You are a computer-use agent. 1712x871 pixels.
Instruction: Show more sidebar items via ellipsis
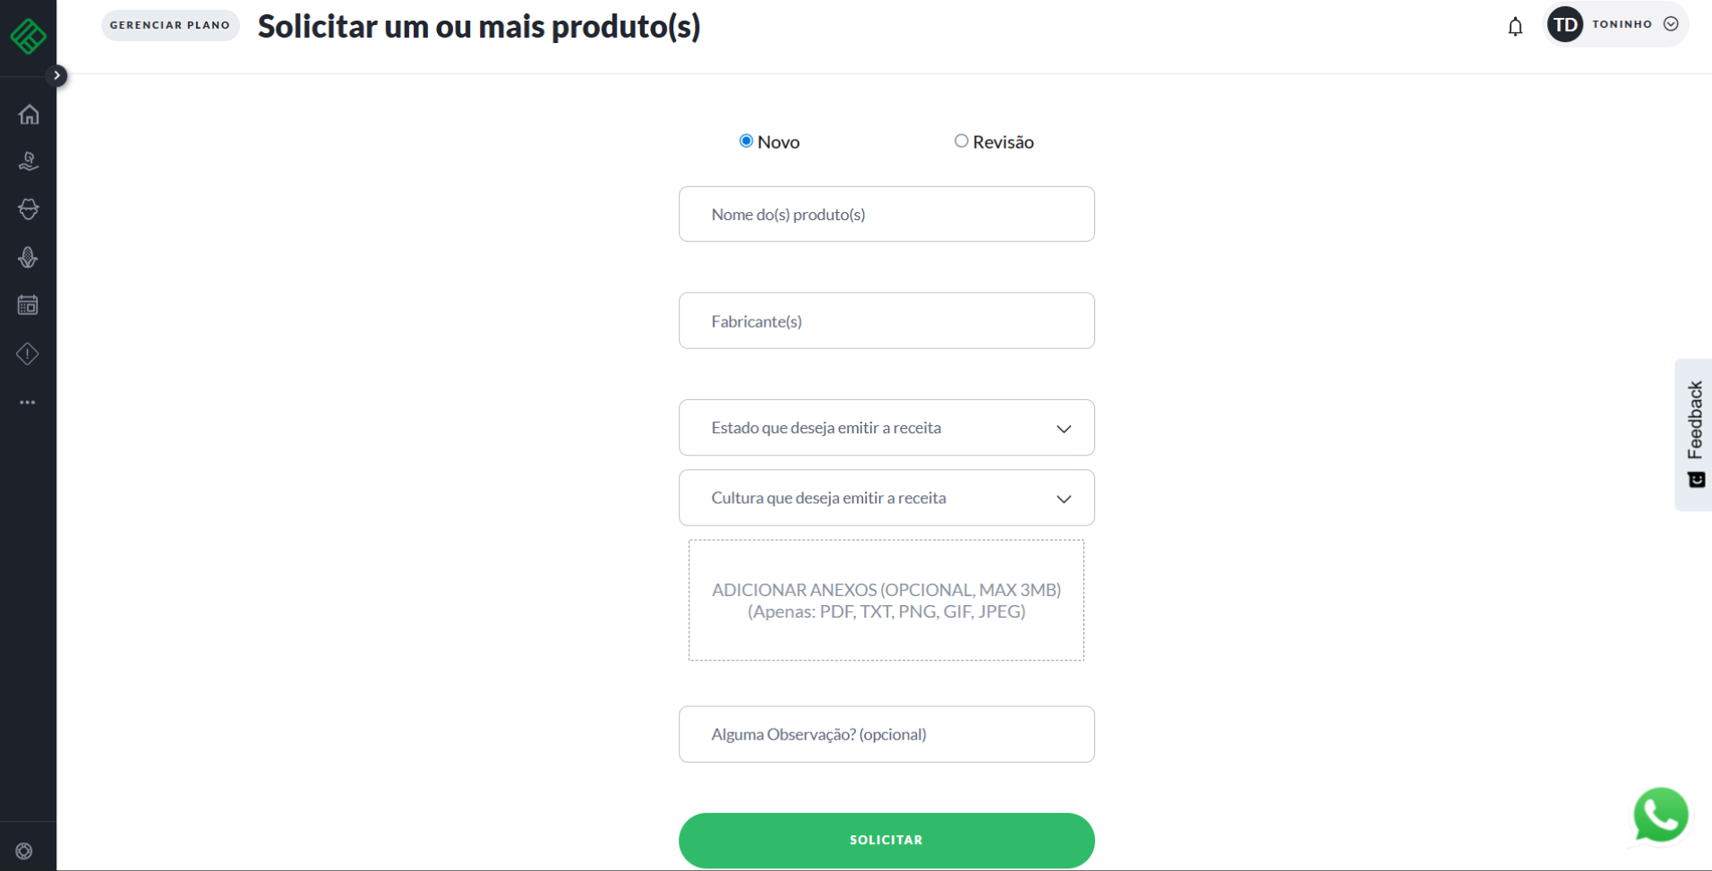29,403
